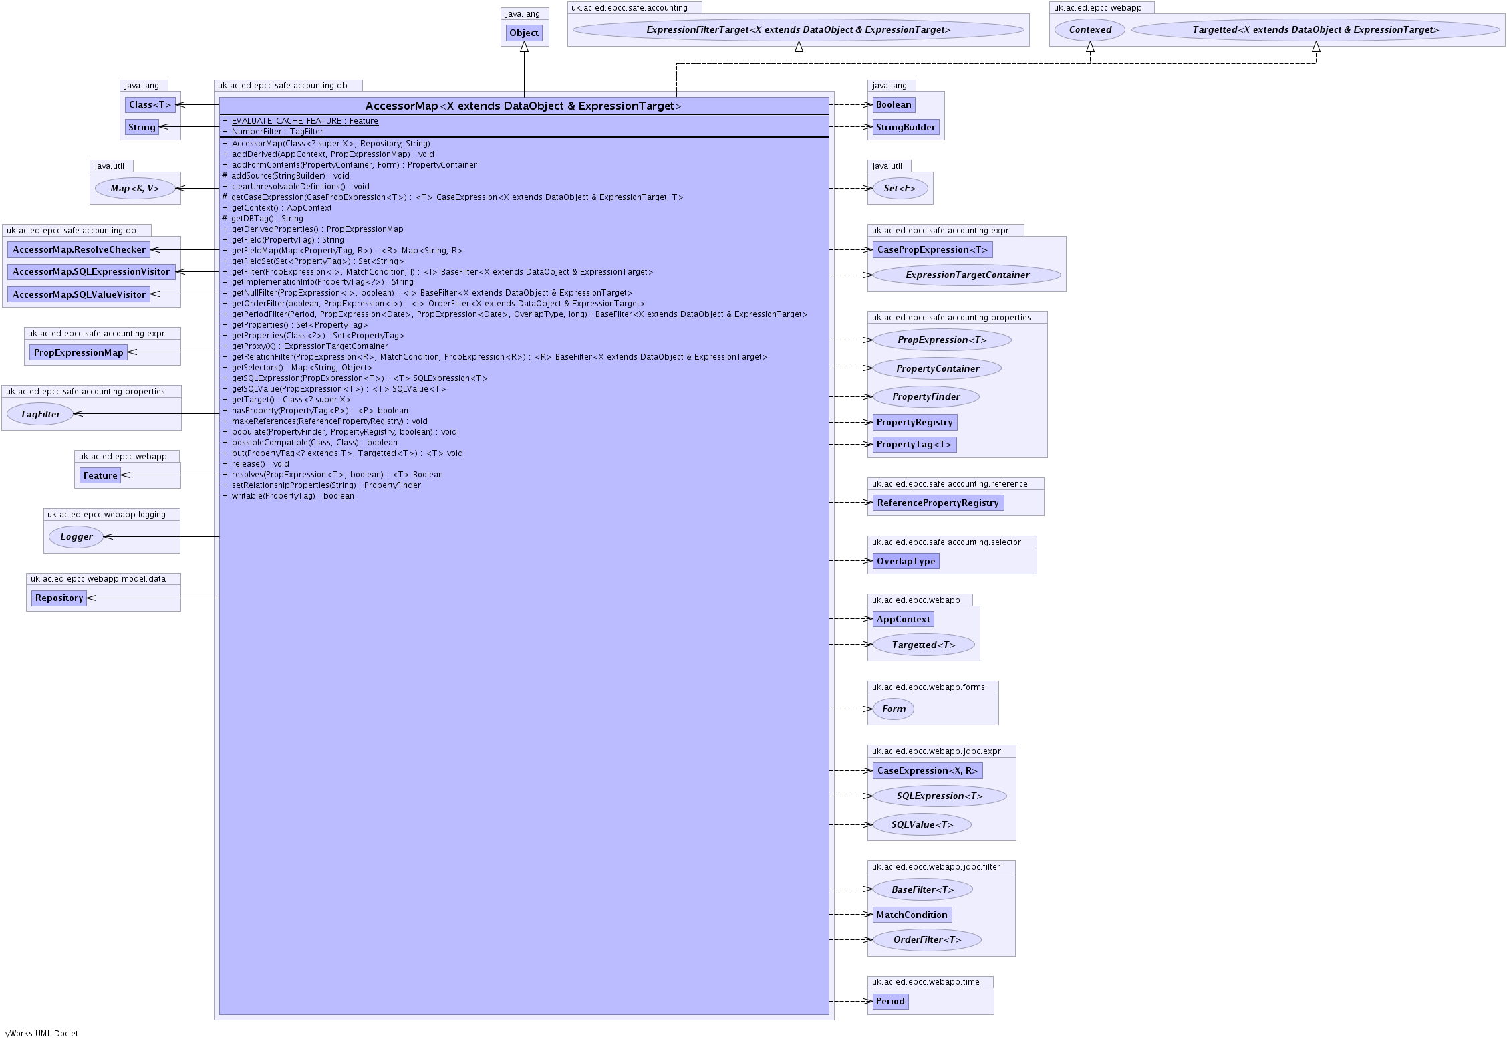
Task: Click the AccessorMap class title header
Action: click(523, 106)
